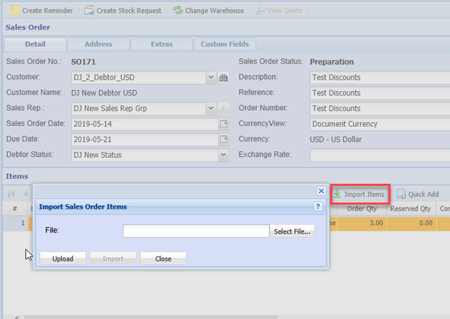Click the Upload button
The image size is (450, 319).
click(x=63, y=259)
